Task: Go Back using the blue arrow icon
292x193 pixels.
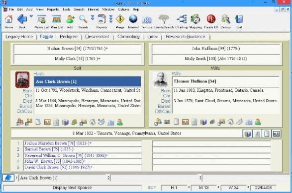Action: (22, 19)
